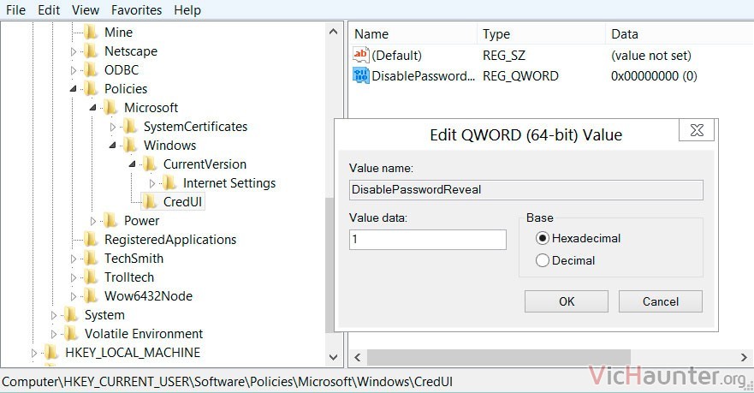This screenshot has height=393, width=754.
Task: Select the CredUI folder icon
Action: (x=149, y=201)
